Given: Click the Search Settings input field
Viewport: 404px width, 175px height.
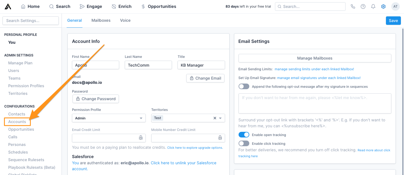Looking at the screenshot, I should (30, 20).
